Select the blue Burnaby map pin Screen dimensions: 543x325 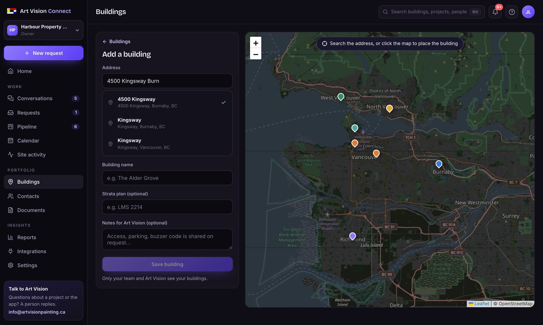[x=439, y=164]
